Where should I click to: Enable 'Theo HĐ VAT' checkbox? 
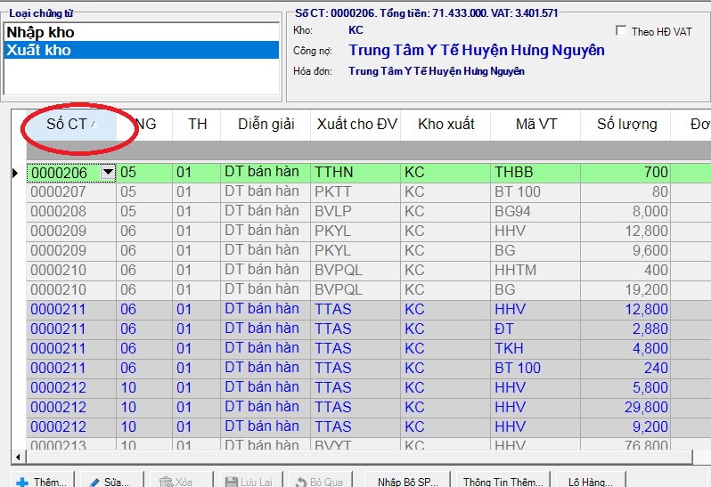(621, 31)
